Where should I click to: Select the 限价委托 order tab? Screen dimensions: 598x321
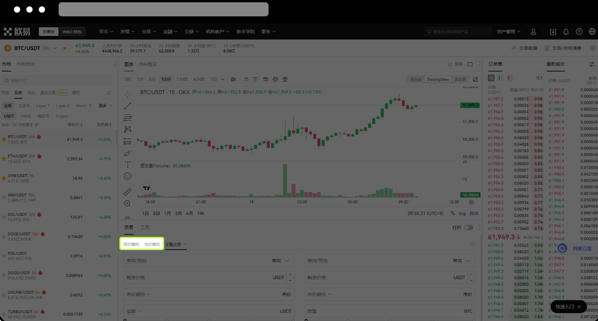pyautogui.click(x=131, y=244)
